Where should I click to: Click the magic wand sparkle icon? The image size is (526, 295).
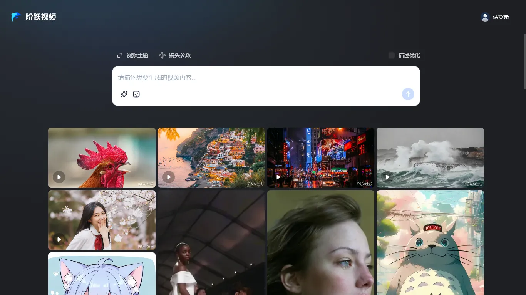(x=124, y=94)
